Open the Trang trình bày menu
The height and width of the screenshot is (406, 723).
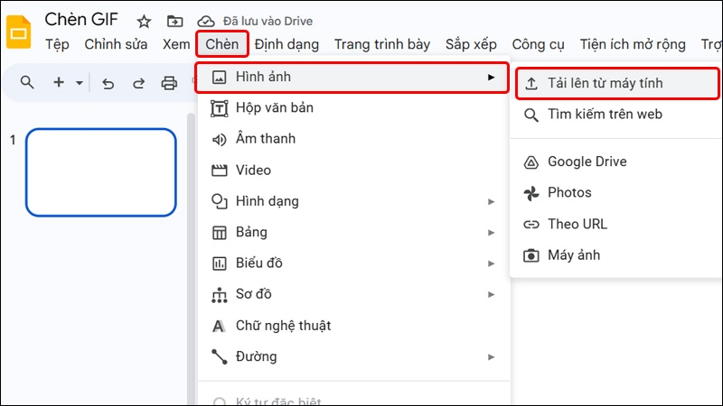pos(381,44)
